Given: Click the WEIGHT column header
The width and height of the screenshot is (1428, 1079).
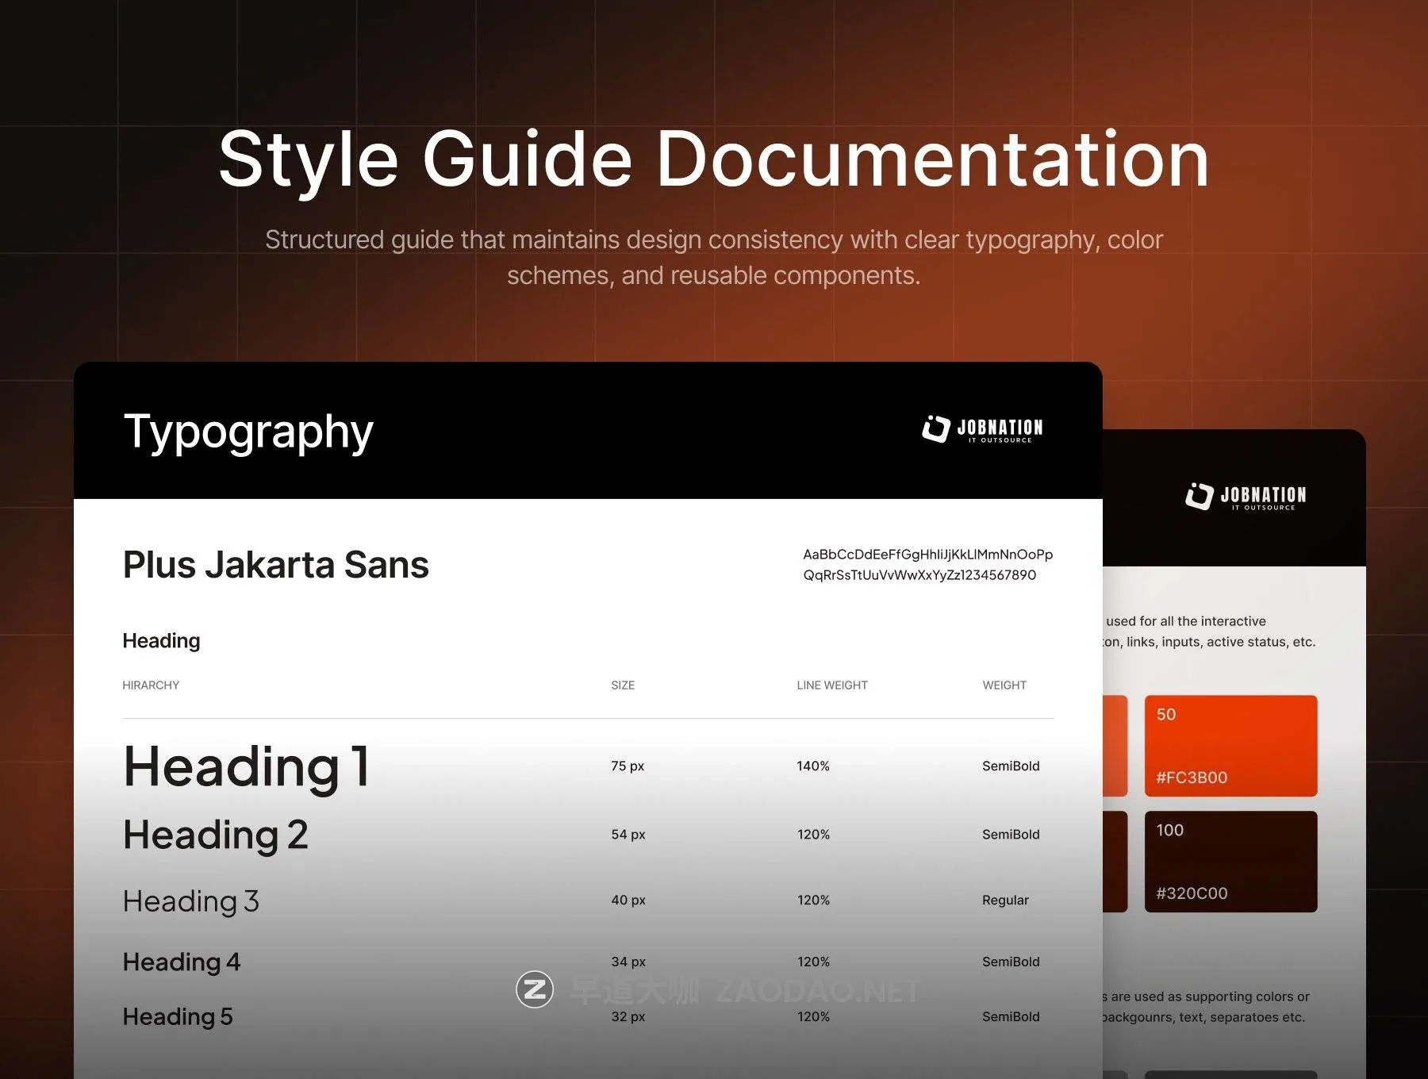Looking at the screenshot, I should [1004, 685].
